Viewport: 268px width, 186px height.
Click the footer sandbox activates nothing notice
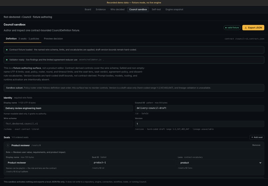point(75,182)
